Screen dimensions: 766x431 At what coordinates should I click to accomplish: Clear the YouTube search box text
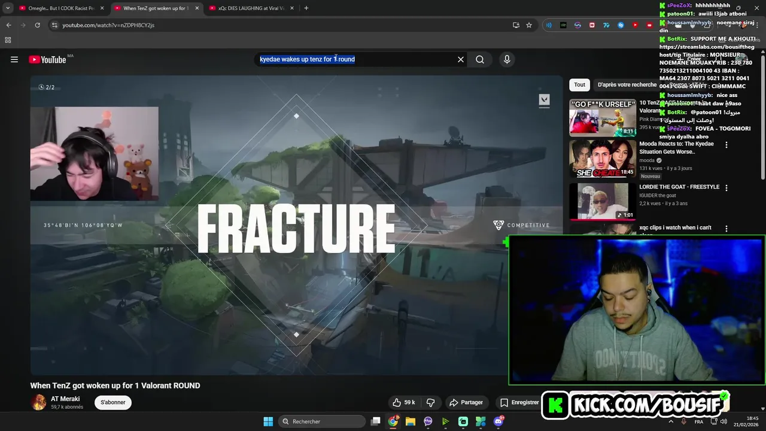click(x=461, y=59)
